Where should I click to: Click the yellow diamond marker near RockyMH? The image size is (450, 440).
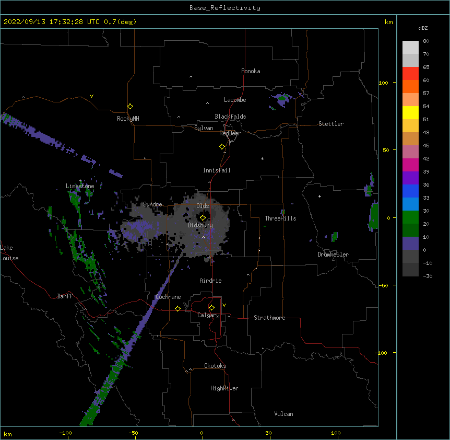click(130, 107)
